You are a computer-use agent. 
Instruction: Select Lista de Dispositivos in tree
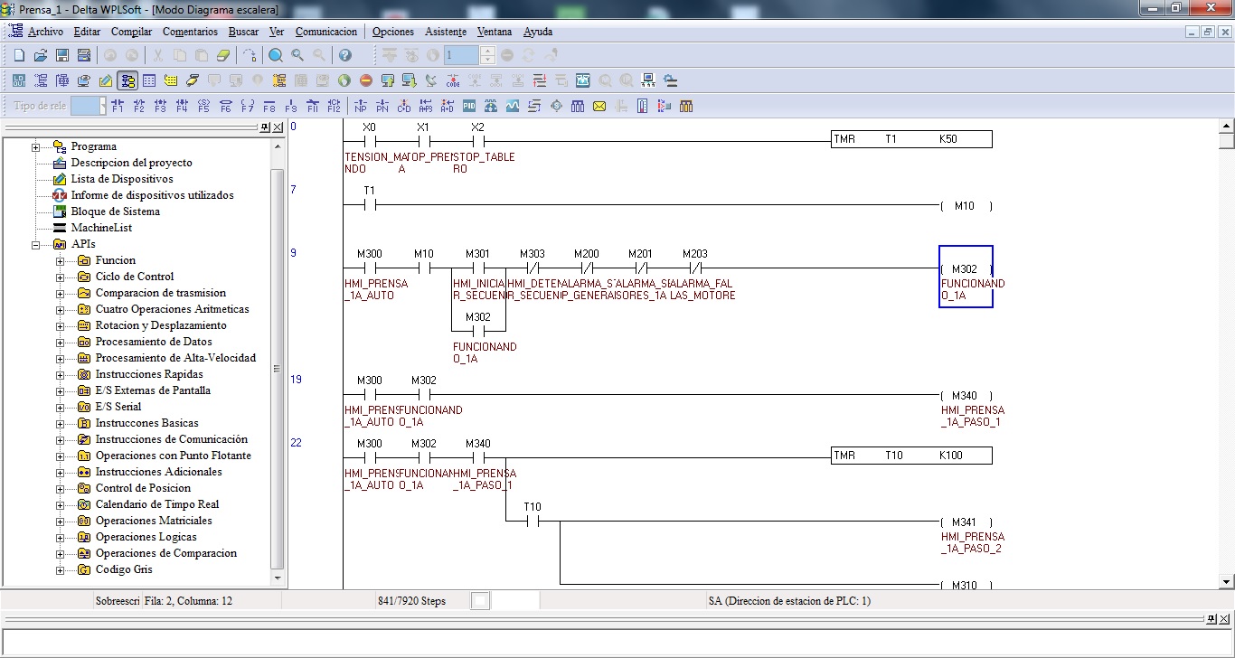pyautogui.click(x=121, y=179)
